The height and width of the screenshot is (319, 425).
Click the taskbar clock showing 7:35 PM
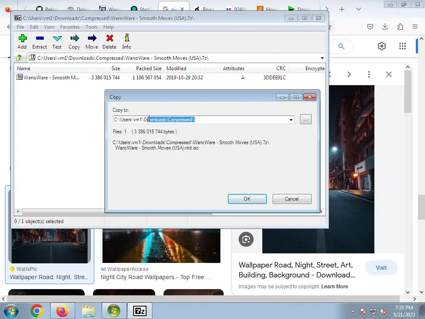[404, 311]
